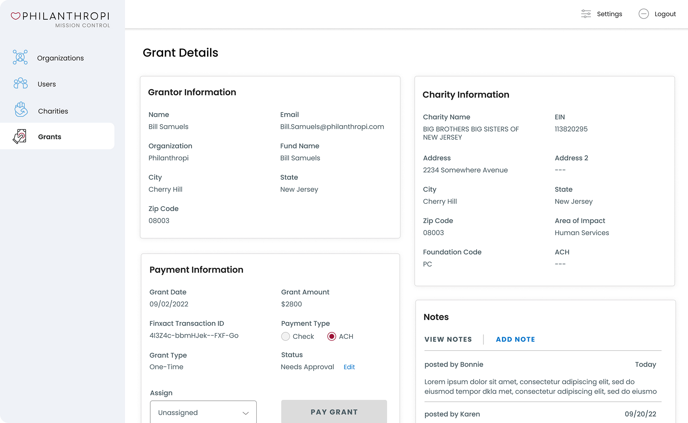688x423 pixels.
Task: Click the Settings sliders icon
Action: [586, 14]
